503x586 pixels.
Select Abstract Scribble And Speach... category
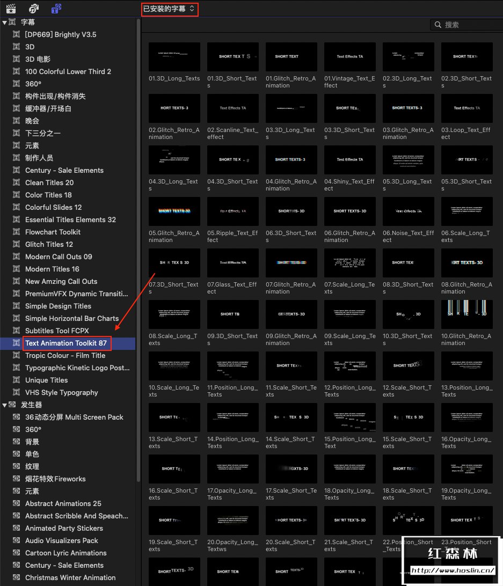pos(77,515)
